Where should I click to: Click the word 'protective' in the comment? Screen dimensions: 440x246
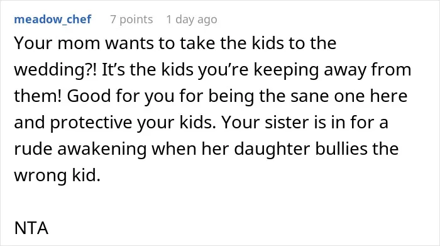coord(91,123)
